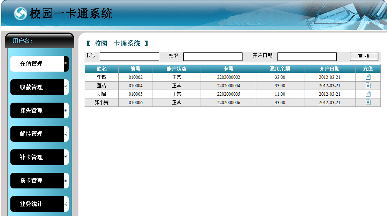Click the recharge icon for 董洁

pos(368,85)
